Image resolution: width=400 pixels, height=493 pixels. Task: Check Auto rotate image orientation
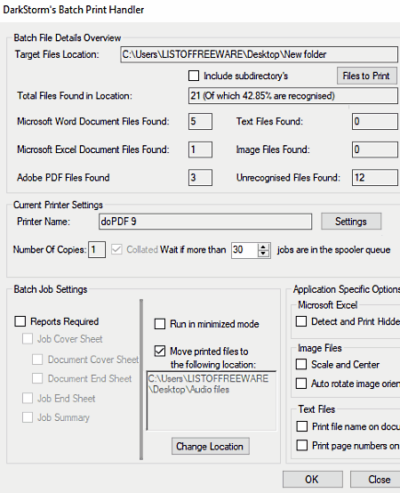pos(301,384)
